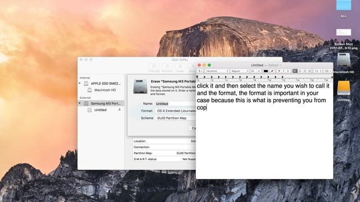Open the Format OS X Extended dropdown
Viewport: 360px width, 202px height.
175,111
